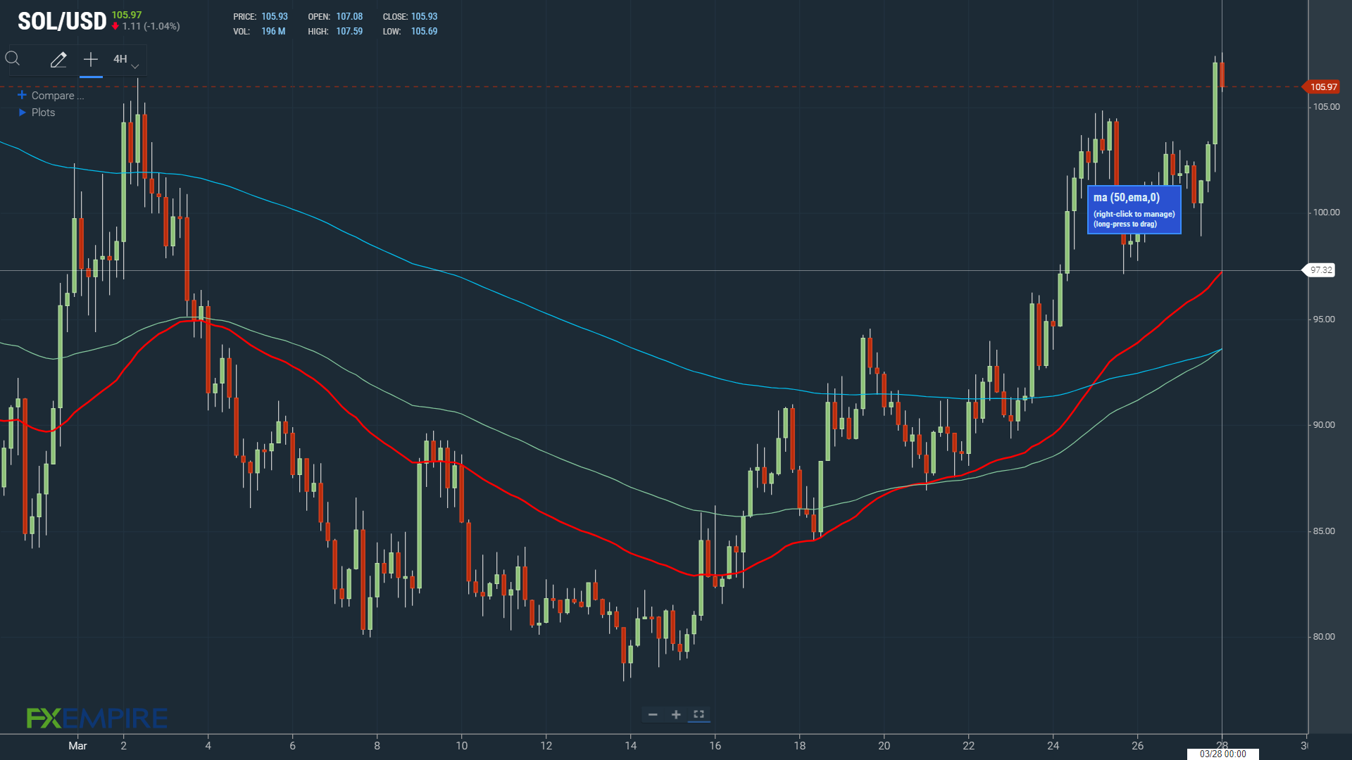Click the 105.97 current price tag
The image size is (1352, 760).
1322,87
